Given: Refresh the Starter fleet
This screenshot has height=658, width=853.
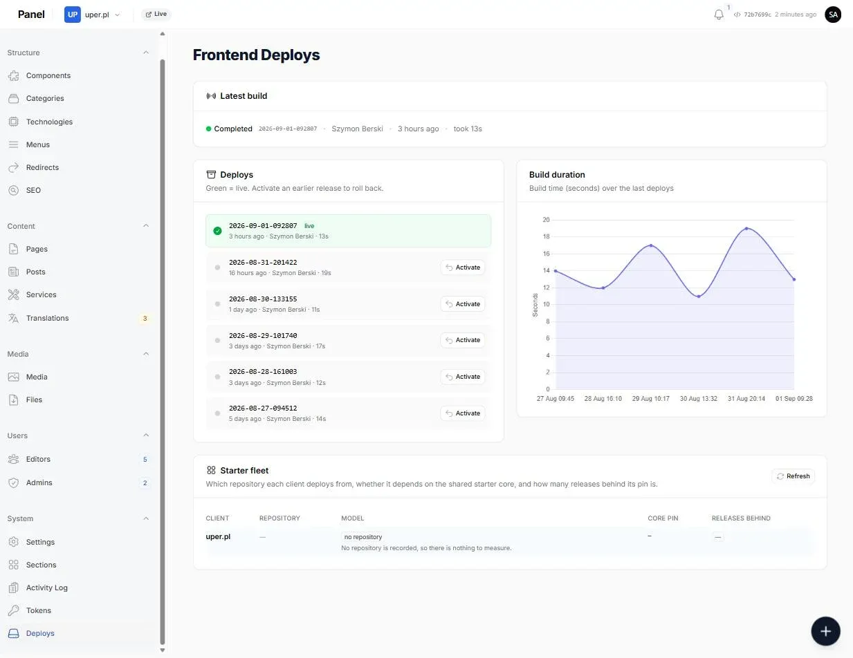Looking at the screenshot, I should click(x=794, y=476).
